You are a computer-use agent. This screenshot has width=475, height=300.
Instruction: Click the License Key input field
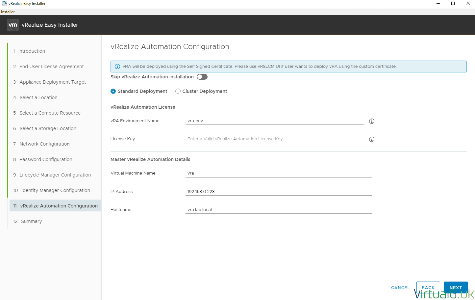tap(275, 139)
